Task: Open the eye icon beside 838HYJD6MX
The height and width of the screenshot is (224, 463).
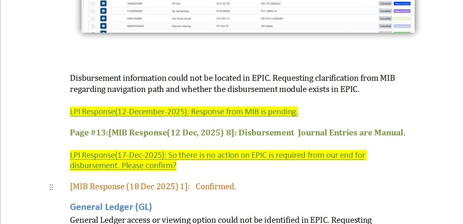Action: pos(103,19)
